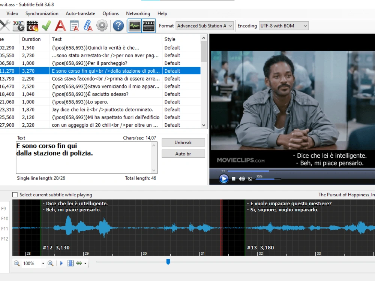Image resolution: width=375 pixels, height=281 pixels.
Task: Click the Unbreak button
Action: [x=183, y=142]
